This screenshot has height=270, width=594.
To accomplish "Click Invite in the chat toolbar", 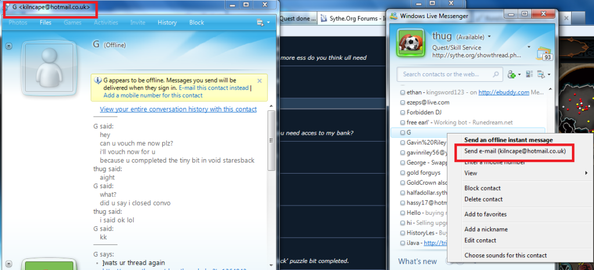I will click(x=138, y=23).
